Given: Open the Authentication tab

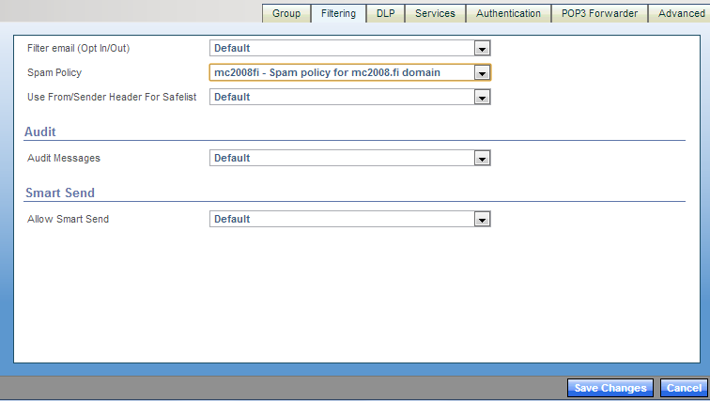Looking at the screenshot, I should [508, 13].
